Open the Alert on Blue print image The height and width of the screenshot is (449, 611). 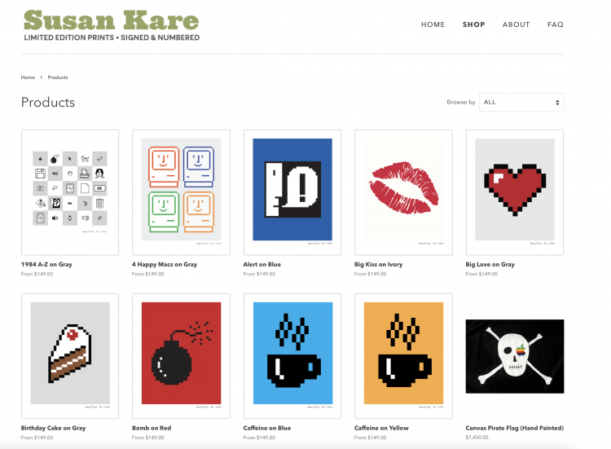pyautogui.click(x=292, y=192)
